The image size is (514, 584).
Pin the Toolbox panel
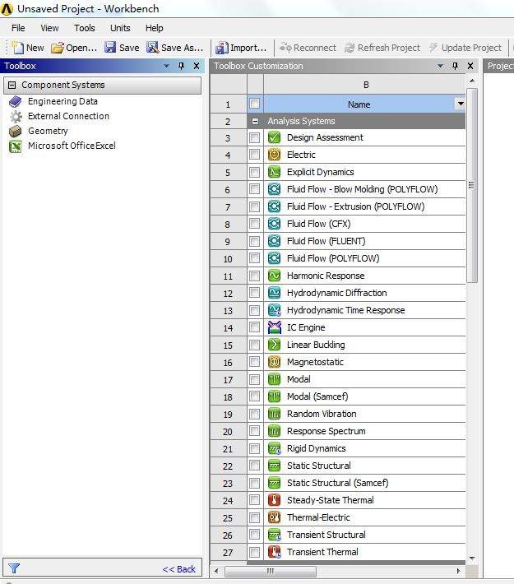[182, 66]
